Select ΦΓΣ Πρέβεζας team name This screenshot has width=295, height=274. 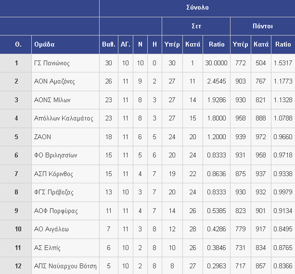pyautogui.click(x=53, y=192)
